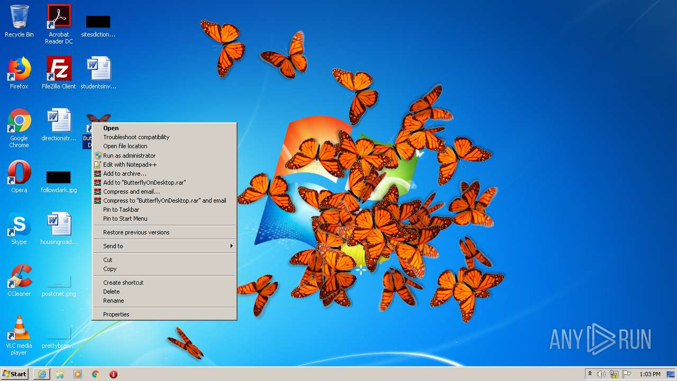Expand the Send to submenu
Image resolution: width=677 pixels, height=381 pixels.
pos(164,246)
